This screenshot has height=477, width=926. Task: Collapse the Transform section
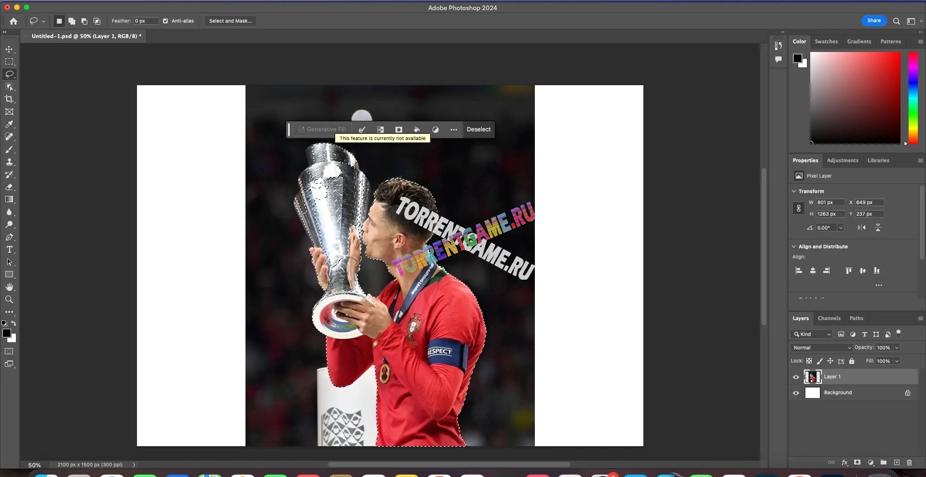coord(794,191)
